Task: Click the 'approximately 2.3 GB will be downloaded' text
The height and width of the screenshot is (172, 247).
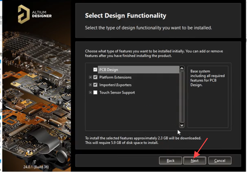Action: point(168,138)
